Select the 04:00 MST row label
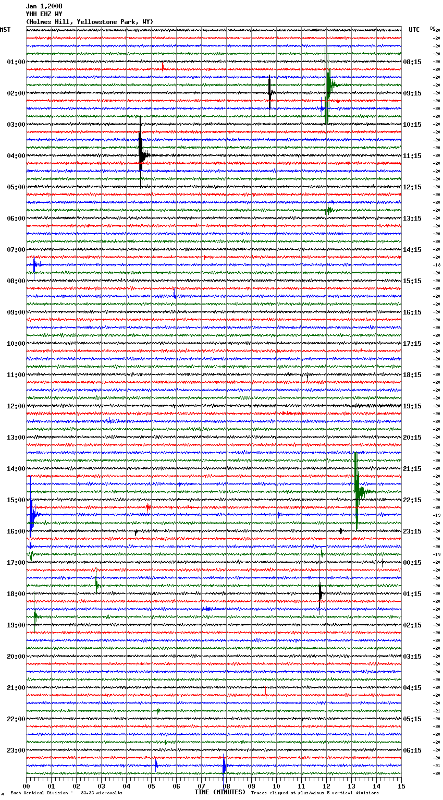The image size is (443, 800). [x=16, y=156]
